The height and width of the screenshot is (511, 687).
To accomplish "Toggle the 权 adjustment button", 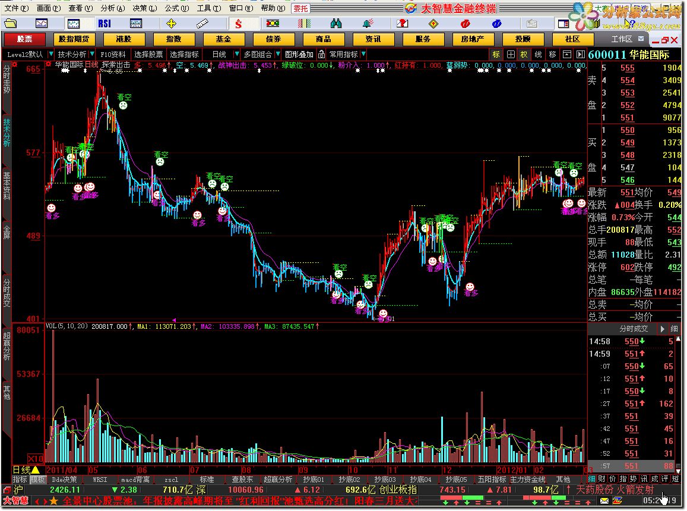I will pyautogui.click(x=524, y=54).
